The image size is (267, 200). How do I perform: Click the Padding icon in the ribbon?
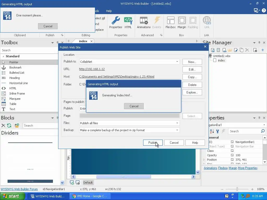point(193,22)
